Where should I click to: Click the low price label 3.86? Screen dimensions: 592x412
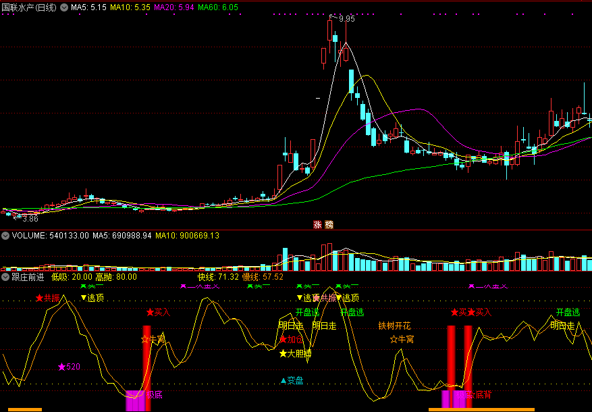(x=30, y=219)
